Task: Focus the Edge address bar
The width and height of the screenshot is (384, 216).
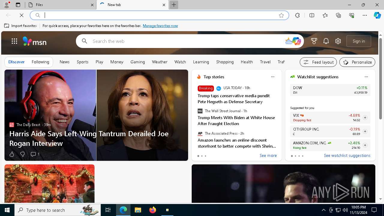Action: (x=159, y=15)
